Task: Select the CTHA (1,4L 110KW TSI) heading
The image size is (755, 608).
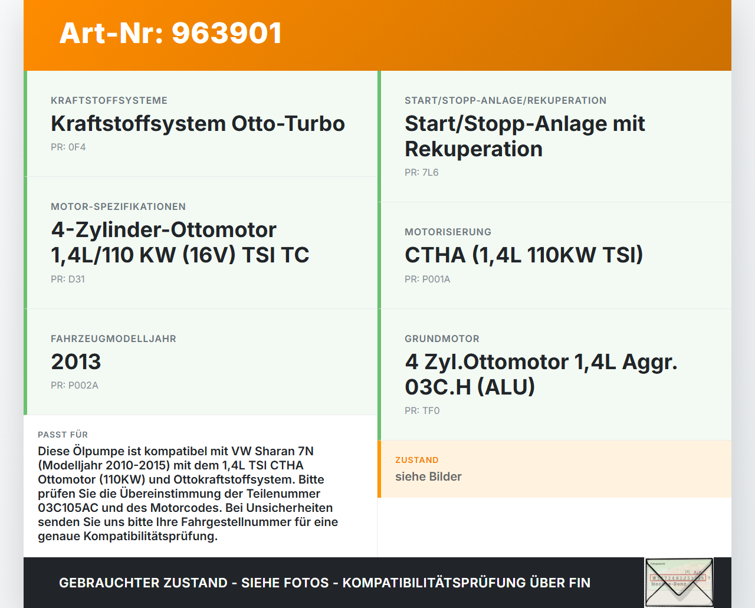Action: click(x=523, y=255)
